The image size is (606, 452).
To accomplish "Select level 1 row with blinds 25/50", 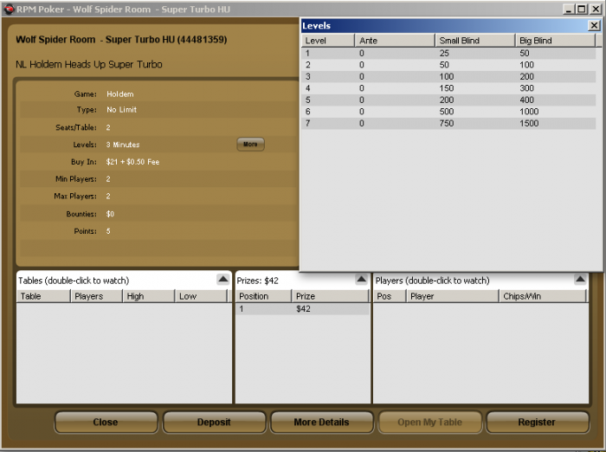I will coord(448,54).
